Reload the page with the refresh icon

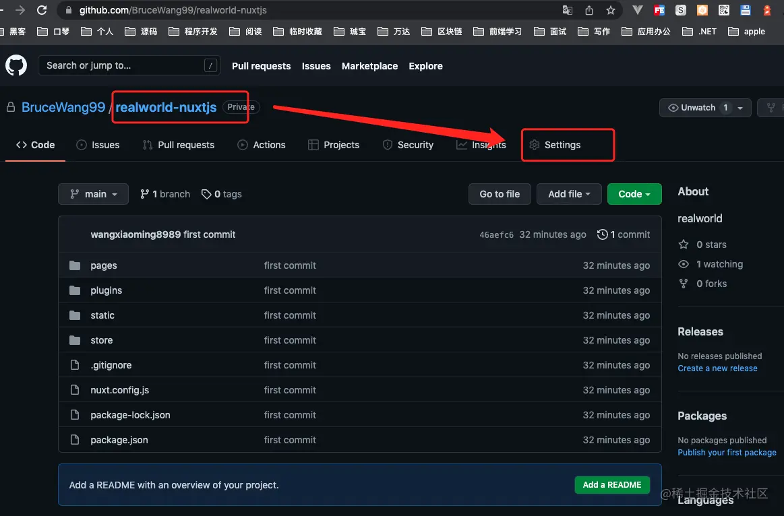(x=42, y=10)
